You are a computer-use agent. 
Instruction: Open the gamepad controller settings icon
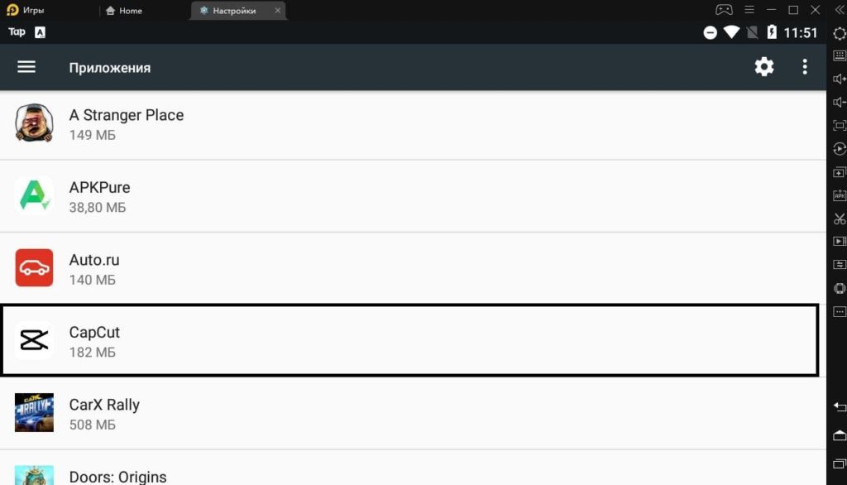click(724, 10)
